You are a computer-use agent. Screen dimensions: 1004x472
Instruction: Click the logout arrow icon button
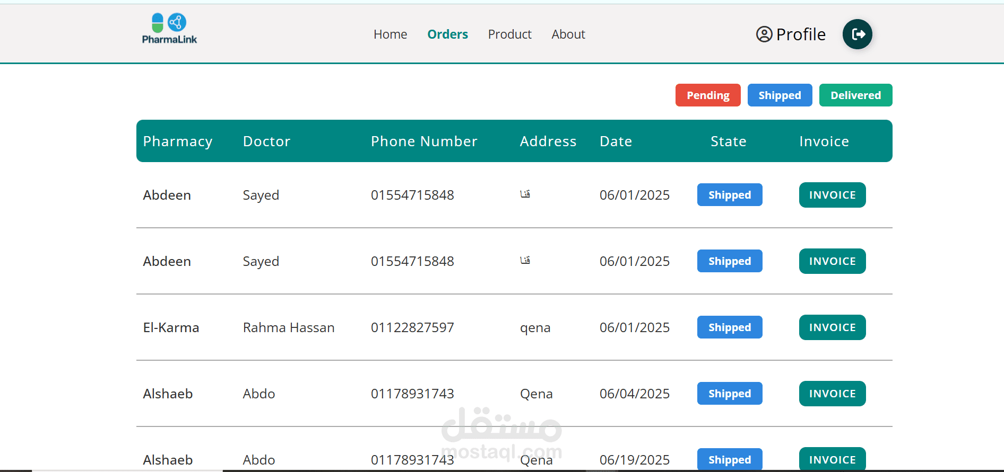point(857,34)
